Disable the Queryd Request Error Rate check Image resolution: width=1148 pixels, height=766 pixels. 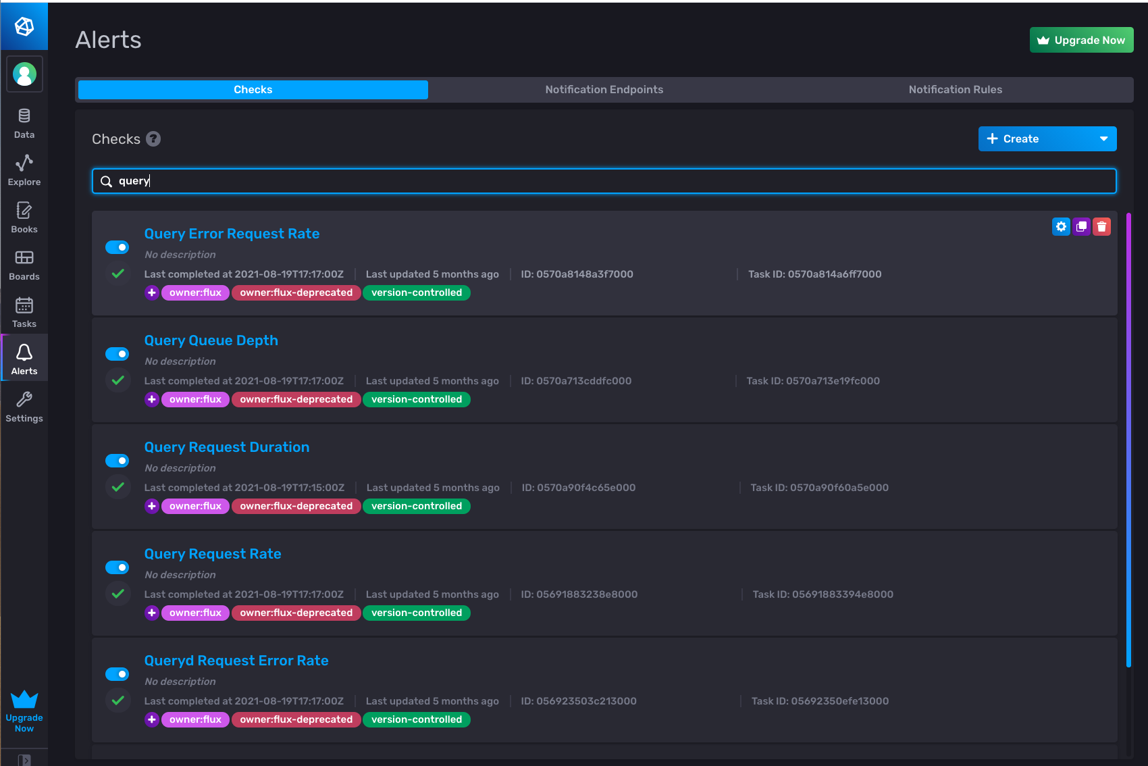pyautogui.click(x=117, y=673)
